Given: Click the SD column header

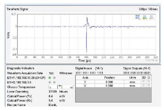Looking at the screenshot, I should pos(144,78).
